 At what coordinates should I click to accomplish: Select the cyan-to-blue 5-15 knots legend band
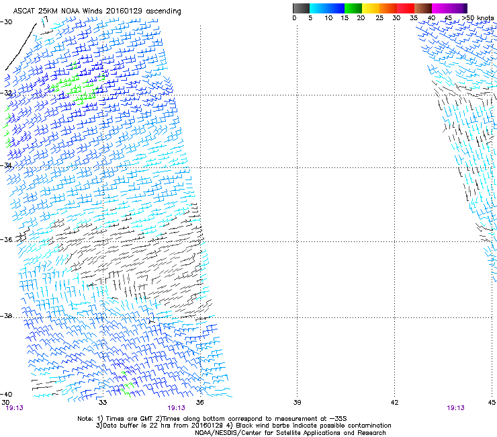click(327, 8)
